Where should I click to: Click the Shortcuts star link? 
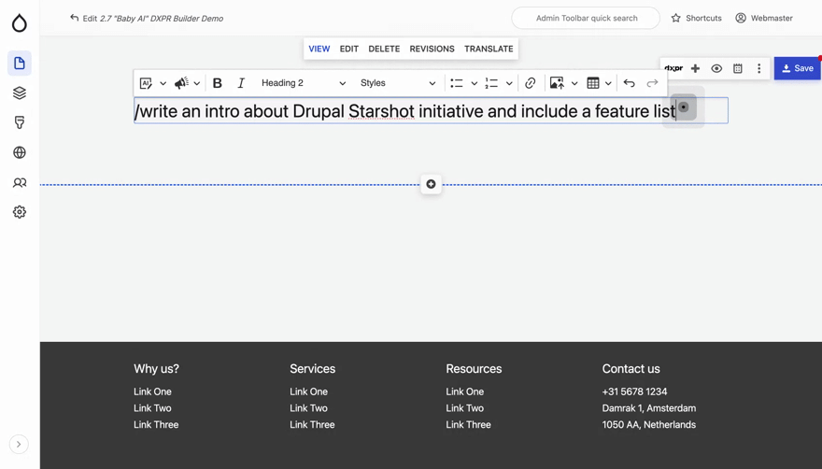696,18
